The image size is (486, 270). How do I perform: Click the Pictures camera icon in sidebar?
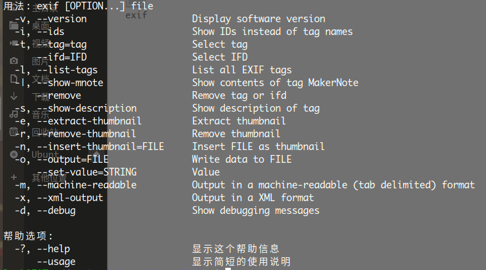tap(14, 61)
